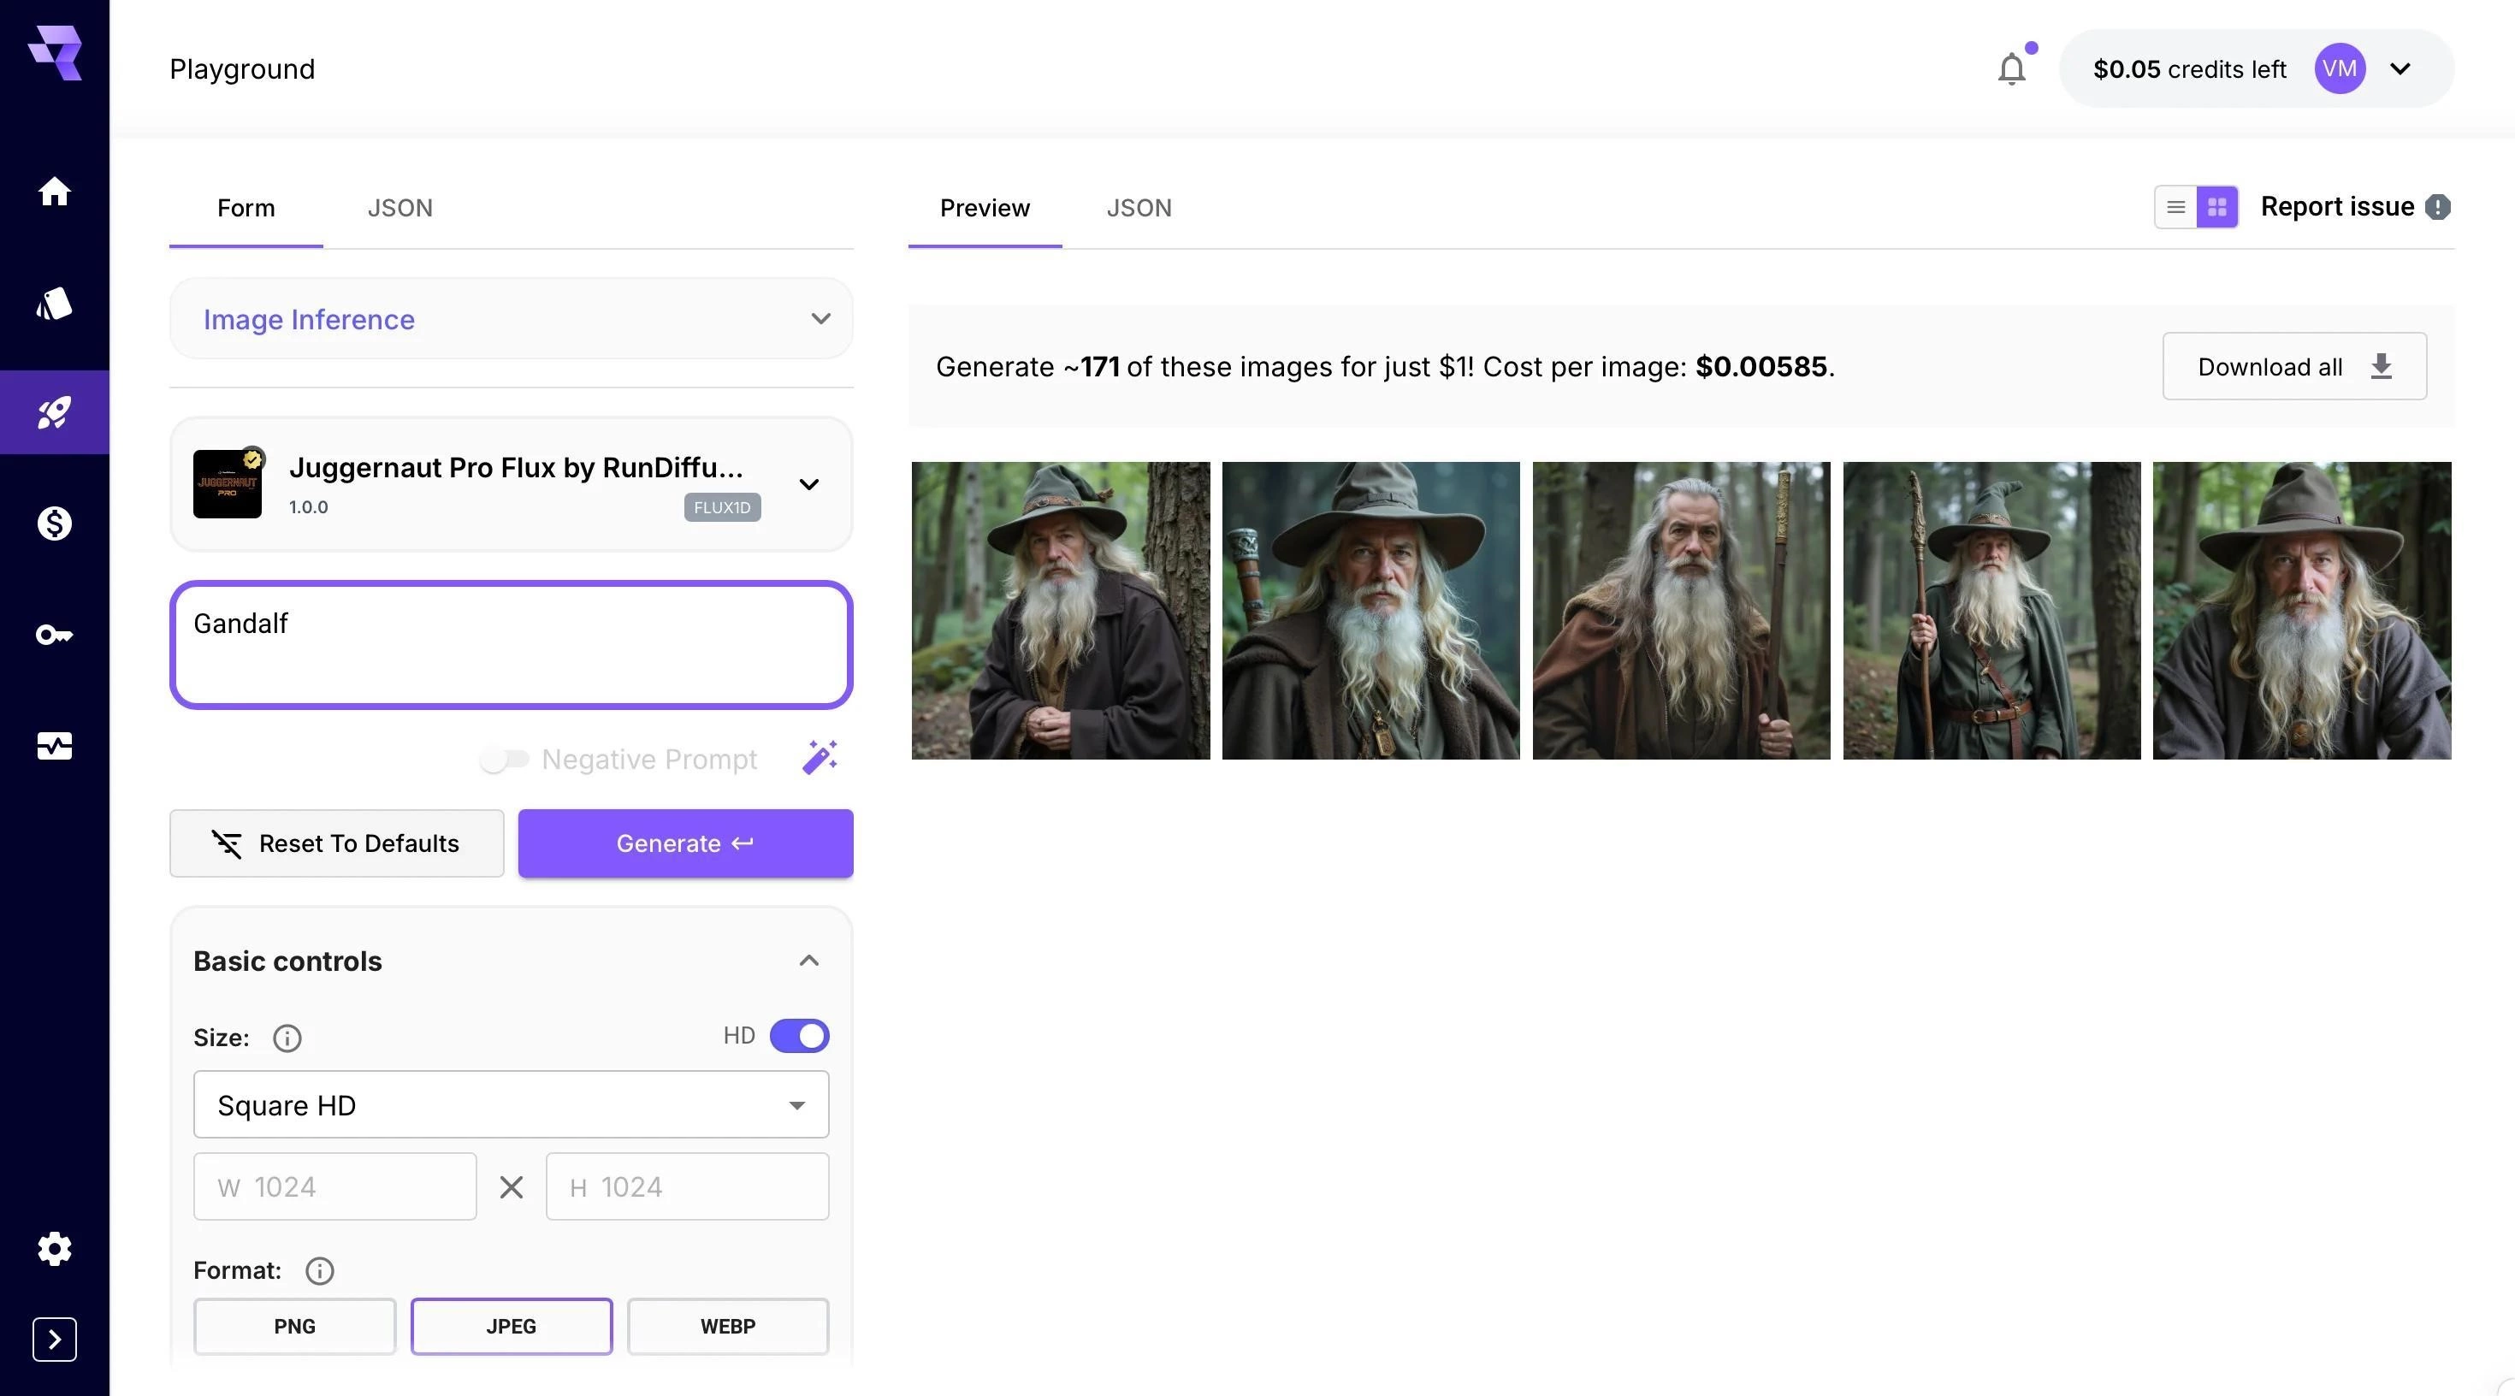The image size is (2515, 1396).
Task: Toggle the Negative Prompt switch
Action: pos(504,760)
